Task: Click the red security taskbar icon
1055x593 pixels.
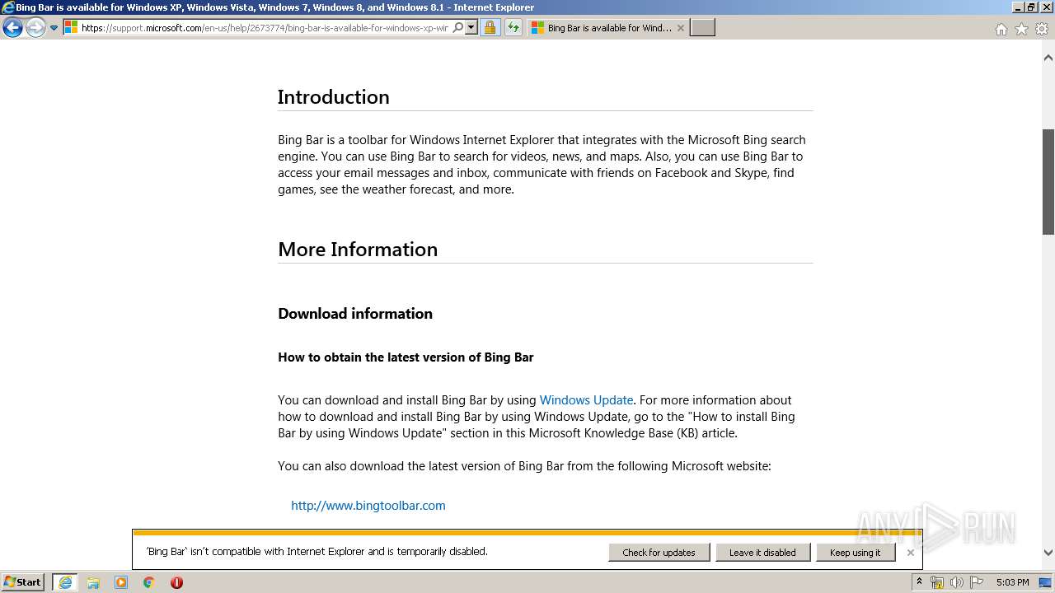Action: tap(176, 582)
